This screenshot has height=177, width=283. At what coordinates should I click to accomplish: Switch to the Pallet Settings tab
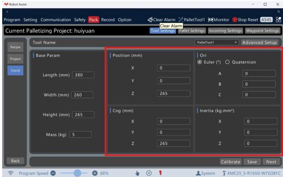coord(192,31)
